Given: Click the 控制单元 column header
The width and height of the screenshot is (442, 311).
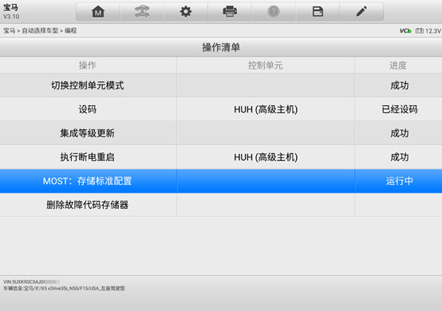Looking at the screenshot, I should [266, 65].
